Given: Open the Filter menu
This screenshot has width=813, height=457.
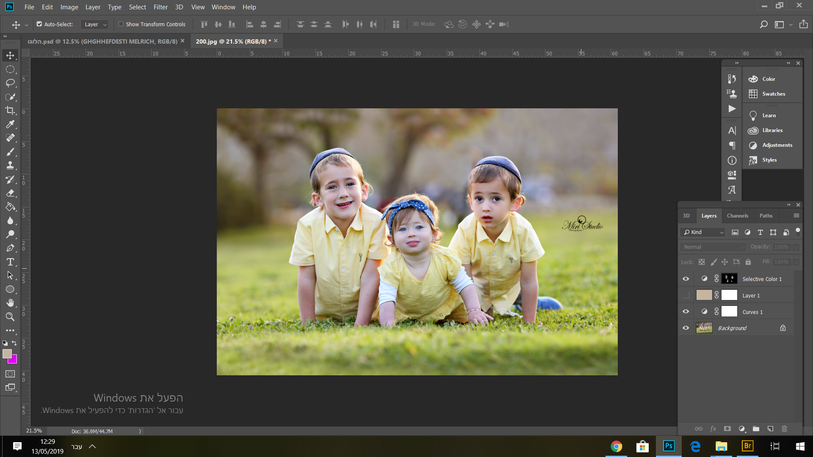Looking at the screenshot, I should (x=160, y=7).
